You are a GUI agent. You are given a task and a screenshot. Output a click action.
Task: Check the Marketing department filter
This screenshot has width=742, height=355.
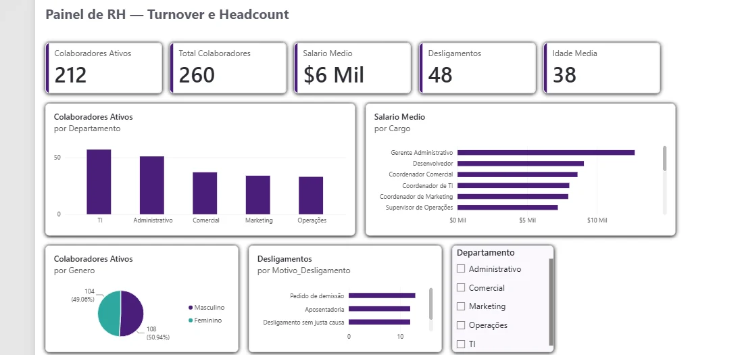[x=461, y=306]
